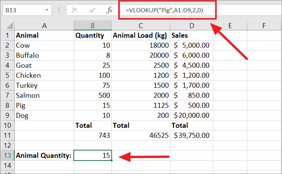Select Salmon's quantity cell 500

coord(93,95)
